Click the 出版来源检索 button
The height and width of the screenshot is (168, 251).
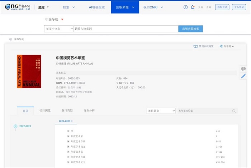(190, 29)
